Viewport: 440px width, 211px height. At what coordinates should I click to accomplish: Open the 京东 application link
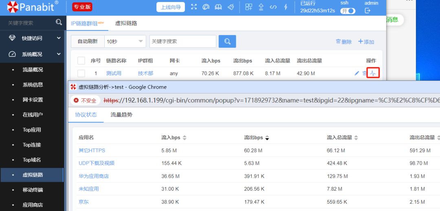click(x=84, y=202)
